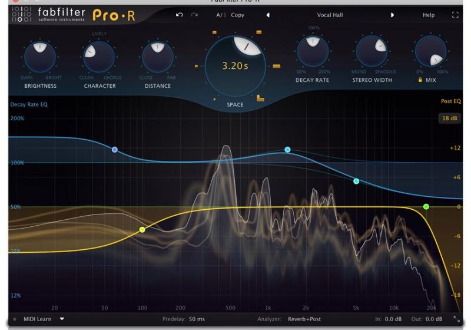Viewport: 471px width, 330px height.
Task: Toggle the A/B state switch
Action: pos(221,15)
